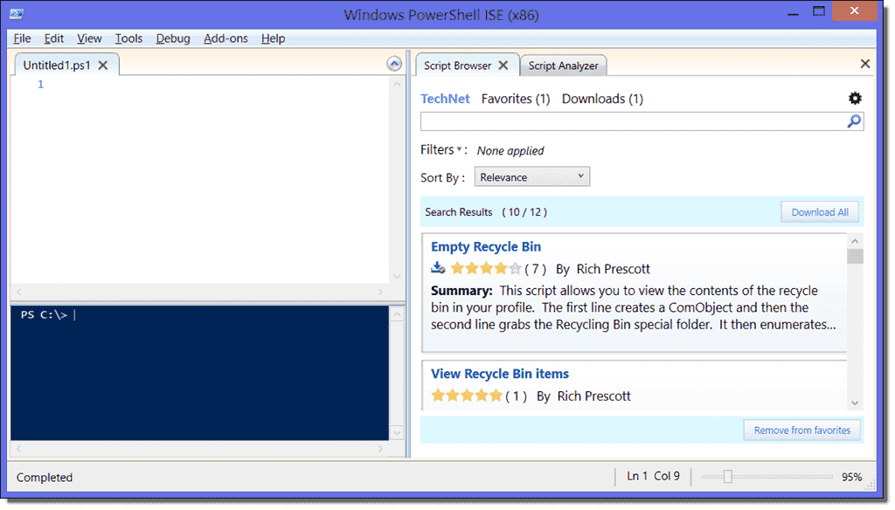Image resolution: width=895 pixels, height=510 pixels.
Task: Open the Add-ons menu
Action: pyautogui.click(x=225, y=38)
